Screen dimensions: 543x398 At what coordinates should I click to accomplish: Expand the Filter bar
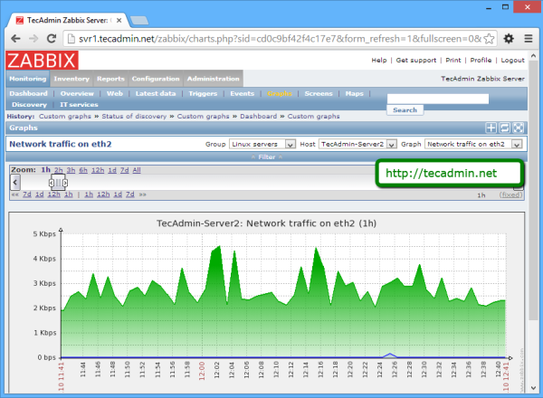point(266,156)
